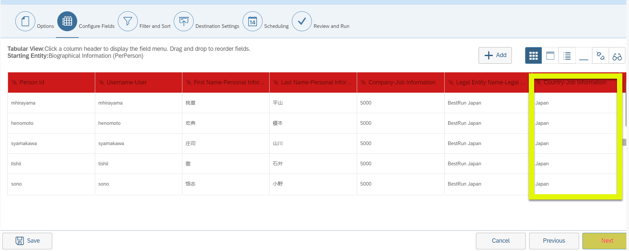Select the Configure Fields step icon
Screen dimensions: 629x251
click(x=67, y=21)
